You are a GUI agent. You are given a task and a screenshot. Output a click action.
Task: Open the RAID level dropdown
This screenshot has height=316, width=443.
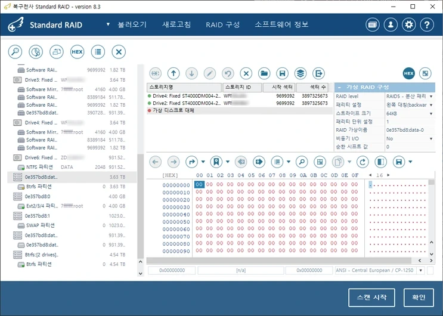tap(431, 97)
